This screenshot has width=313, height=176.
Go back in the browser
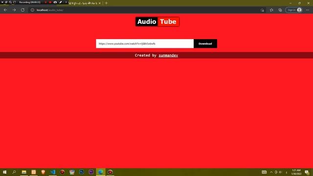click(x=5, y=10)
